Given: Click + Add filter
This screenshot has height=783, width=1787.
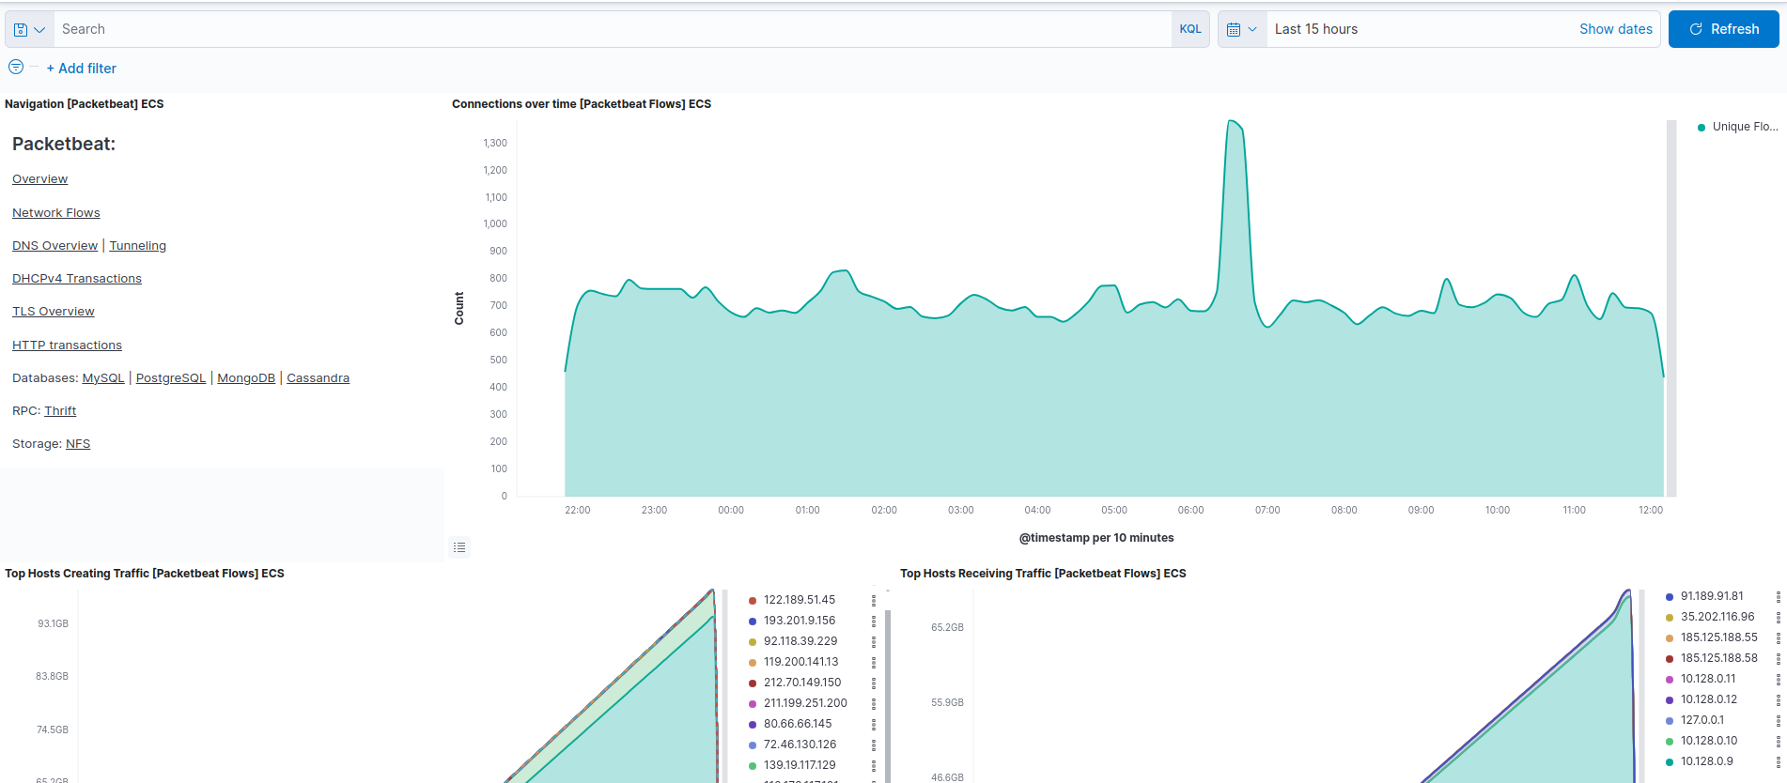Looking at the screenshot, I should click(x=82, y=69).
